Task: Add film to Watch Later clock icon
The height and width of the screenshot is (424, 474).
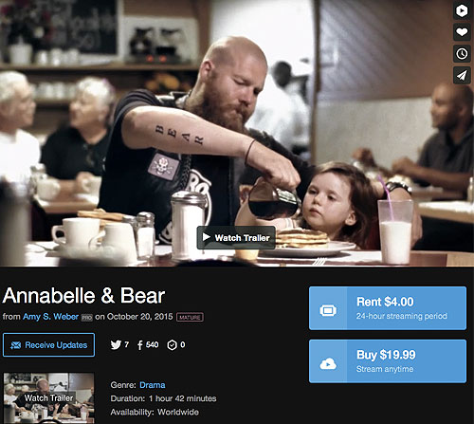Action: 462,54
